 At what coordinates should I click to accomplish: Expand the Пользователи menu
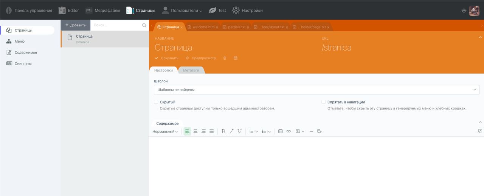(x=182, y=11)
